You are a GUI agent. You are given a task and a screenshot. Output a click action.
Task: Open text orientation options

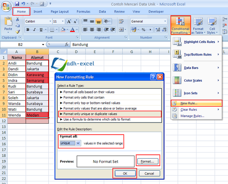[107, 22]
